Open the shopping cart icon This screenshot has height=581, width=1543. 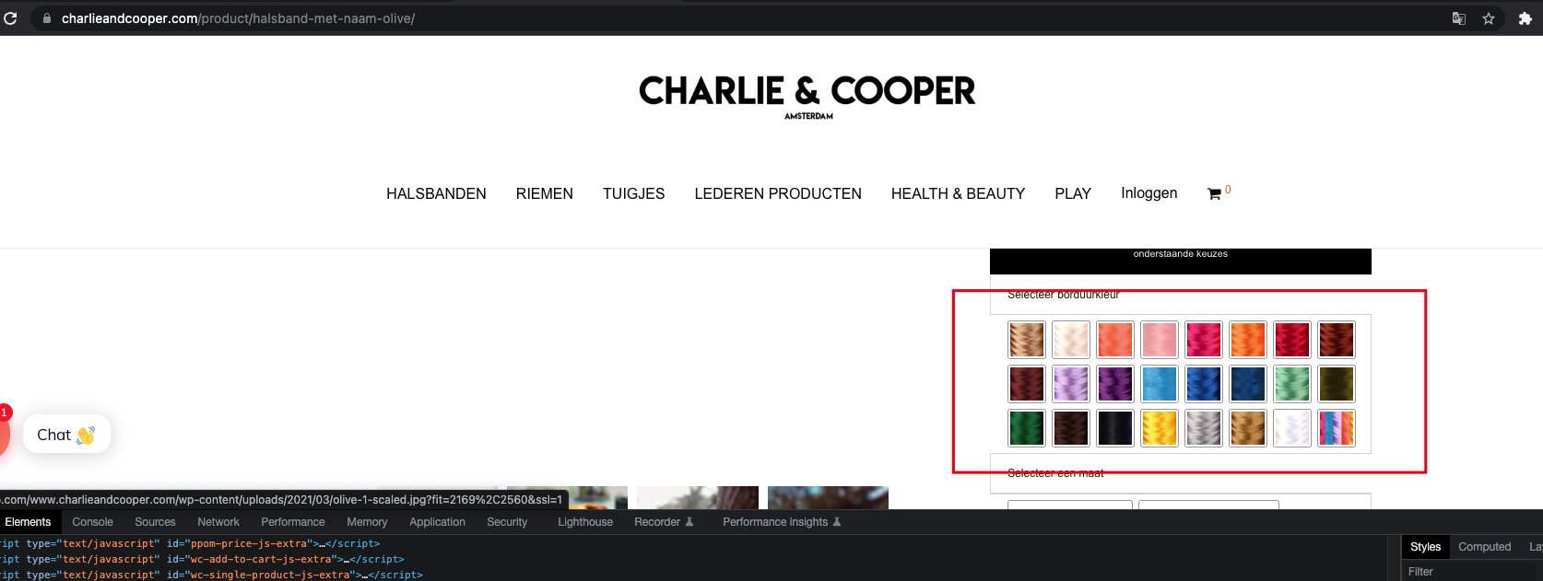[1214, 194]
